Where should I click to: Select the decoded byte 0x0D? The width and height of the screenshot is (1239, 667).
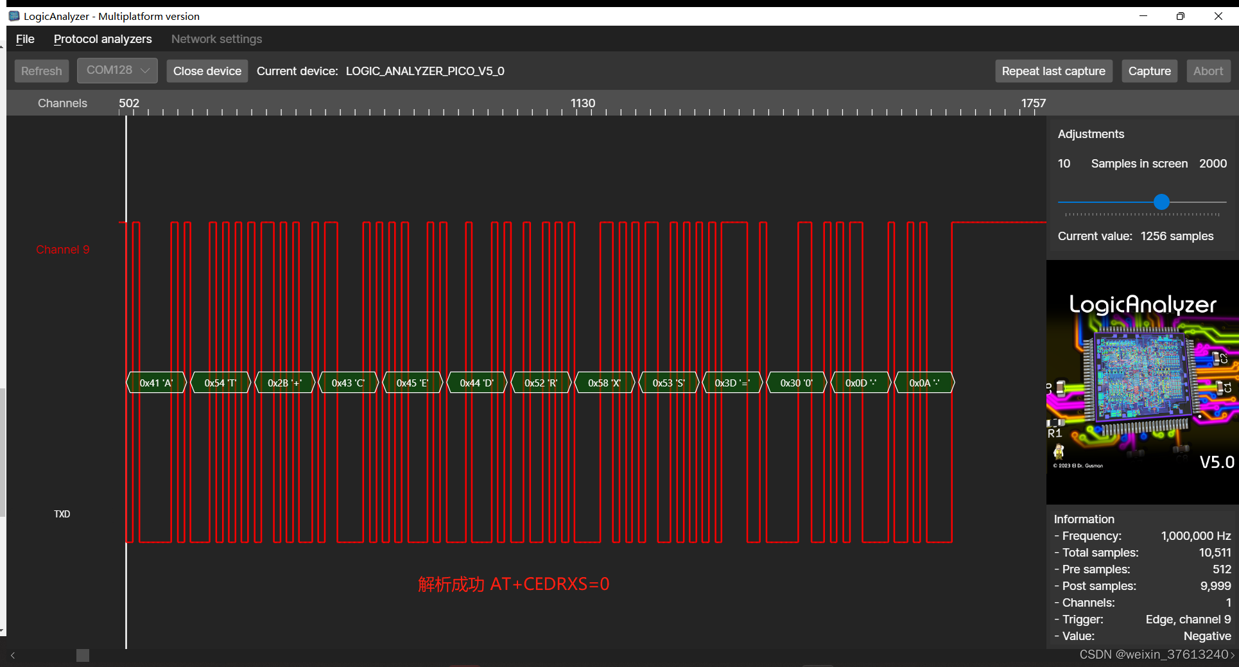[x=861, y=383]
